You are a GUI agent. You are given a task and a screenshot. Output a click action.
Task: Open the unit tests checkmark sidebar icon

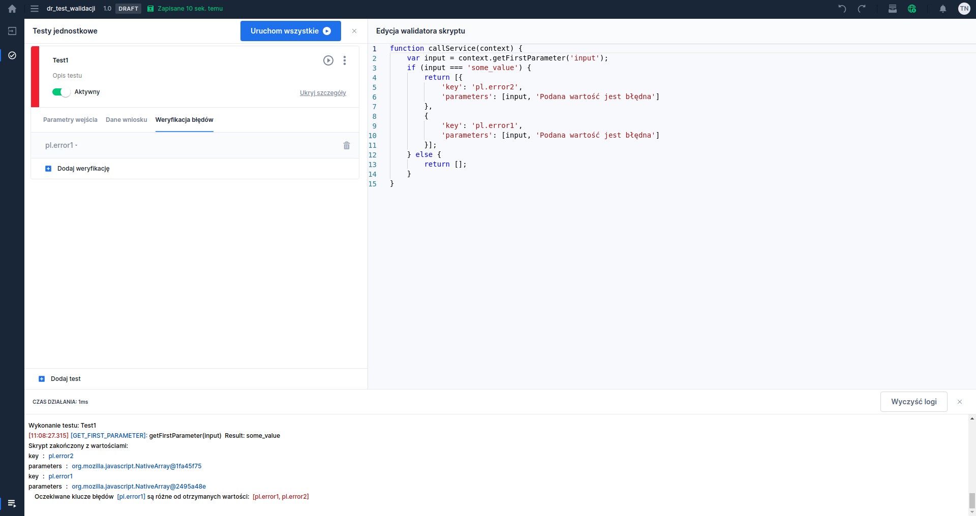(x=12, y=55)
